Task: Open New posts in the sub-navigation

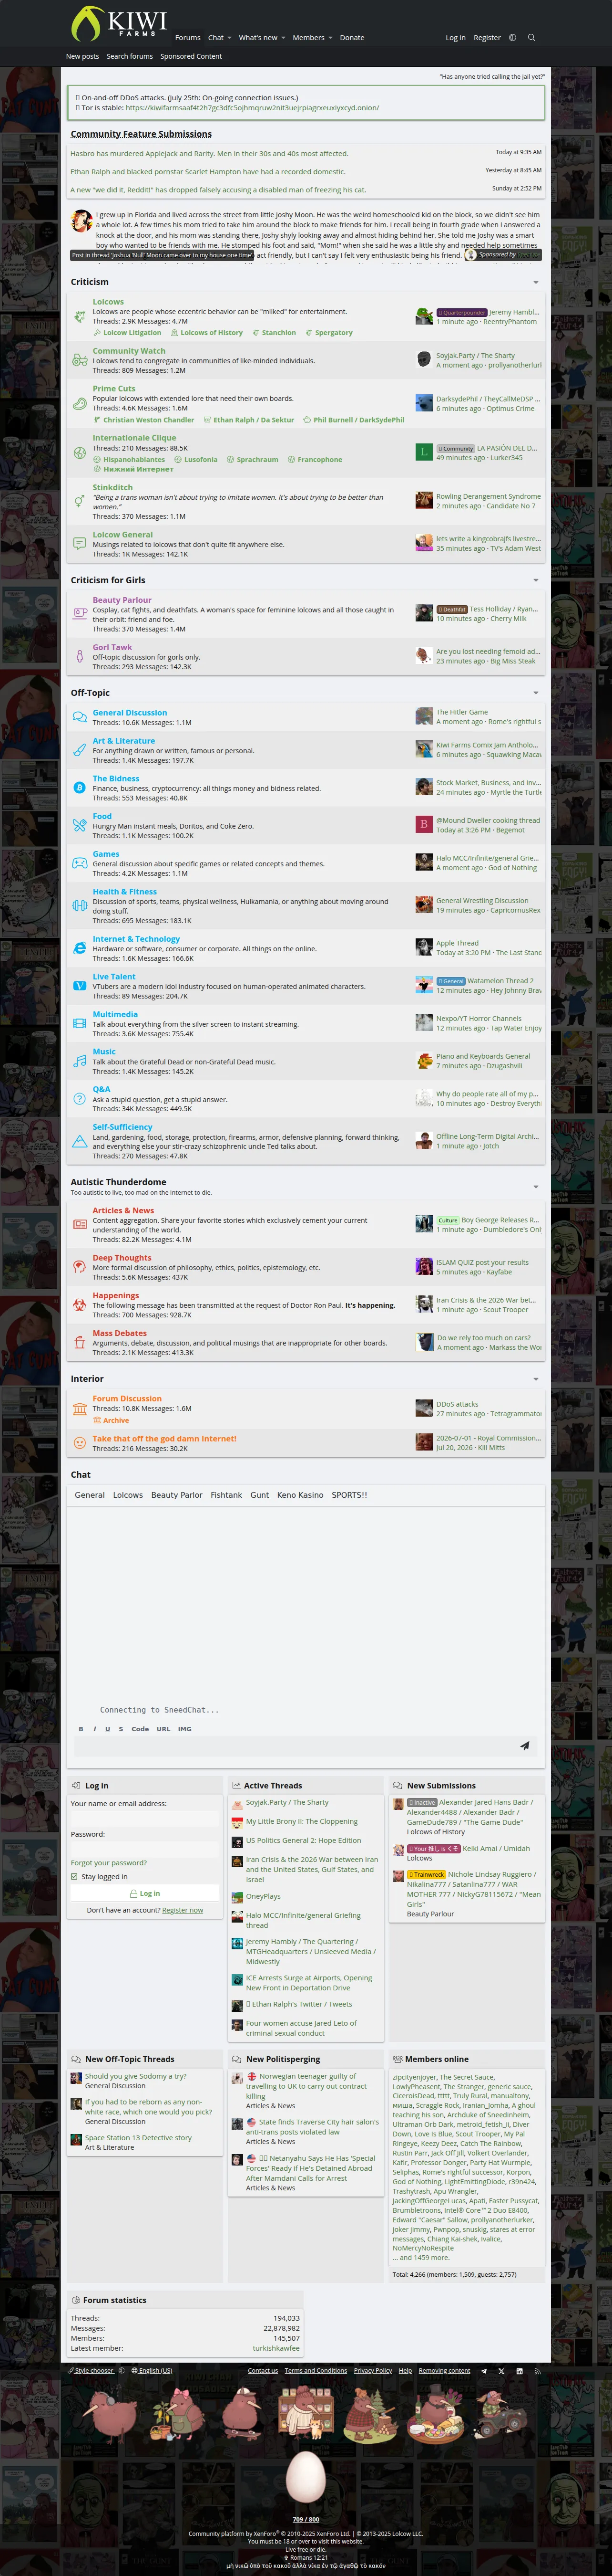Action: (x=82, y=57)
